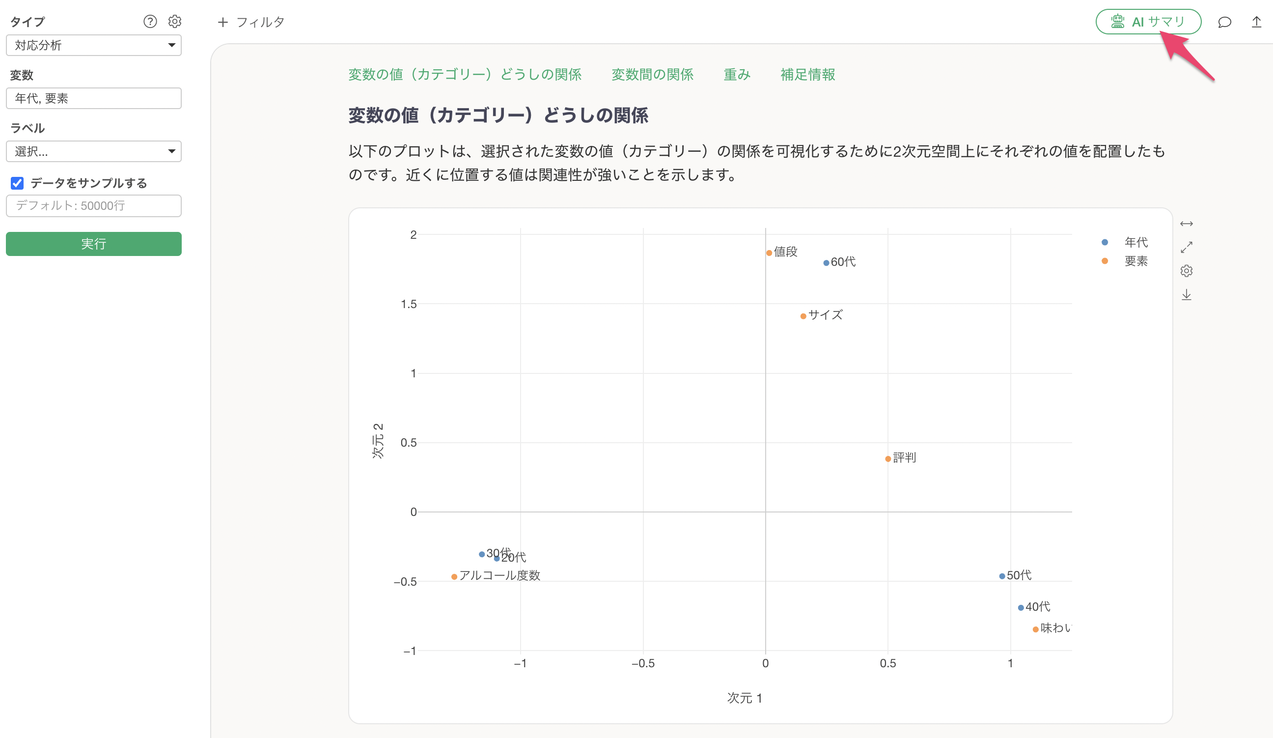Image resolution: width=1273 pixels, height=738 pixels.
Task: Click chart fullscreen diagonal arrows icon
Action: [x=1186, y=247]
